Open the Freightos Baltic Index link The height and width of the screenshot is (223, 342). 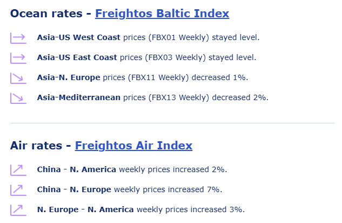[162, 14]
